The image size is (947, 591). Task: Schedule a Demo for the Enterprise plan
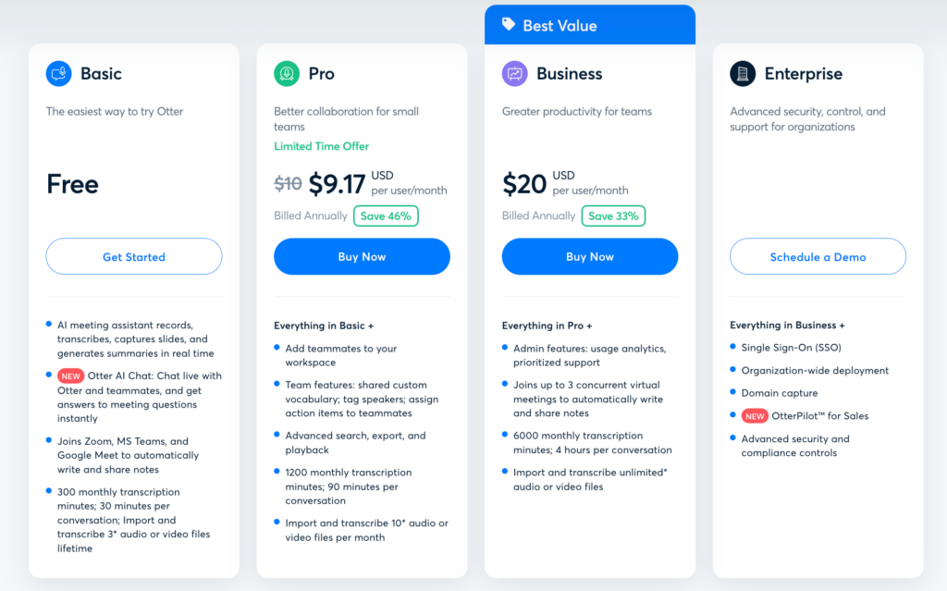[x=818, y=257]
